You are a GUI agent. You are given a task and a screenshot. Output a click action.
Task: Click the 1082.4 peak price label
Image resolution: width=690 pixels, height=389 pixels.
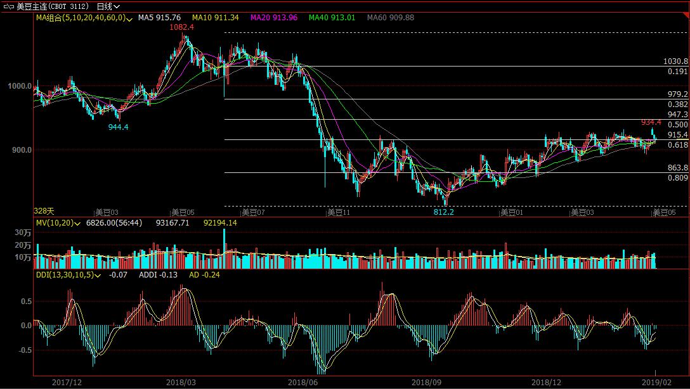[x=181, y=28]
